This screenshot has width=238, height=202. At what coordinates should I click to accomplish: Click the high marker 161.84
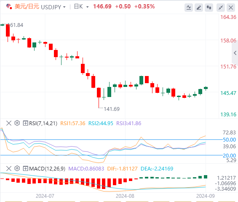pyautogui.click(x=15, y=25)
